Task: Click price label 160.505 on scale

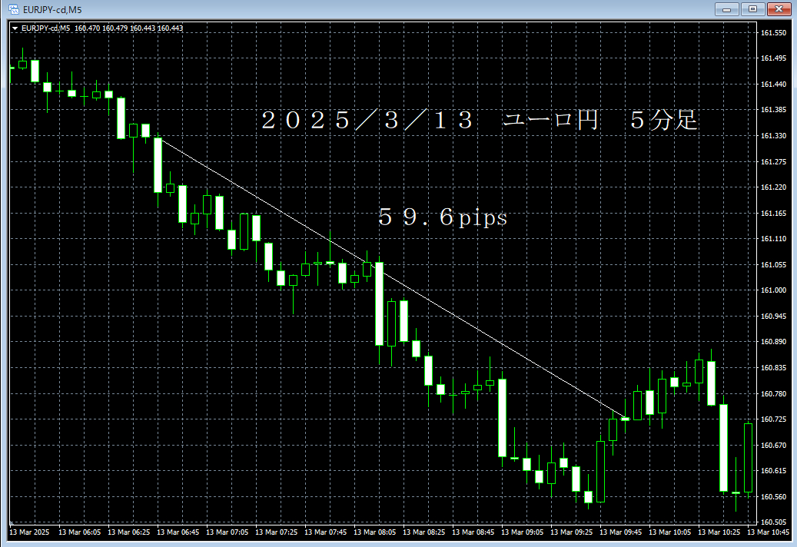Action: pos(773,522)
